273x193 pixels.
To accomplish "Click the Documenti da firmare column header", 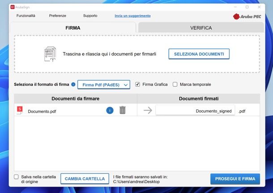I will click(x=75, y=99).
